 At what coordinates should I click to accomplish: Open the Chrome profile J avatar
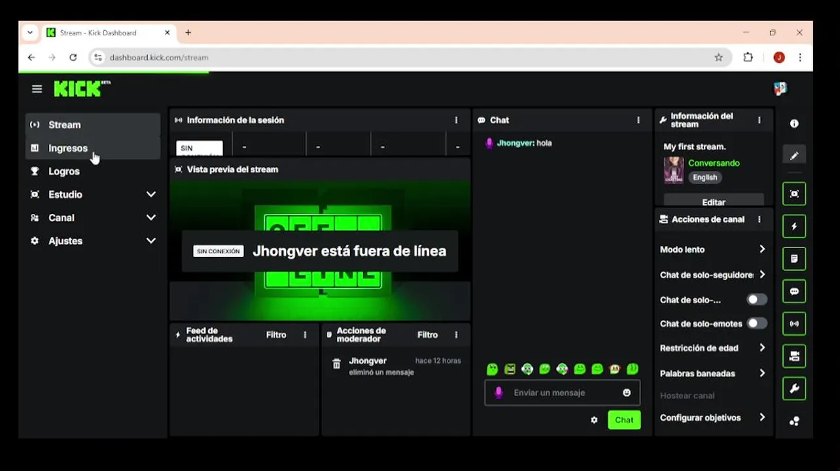[x=779, y=58]
